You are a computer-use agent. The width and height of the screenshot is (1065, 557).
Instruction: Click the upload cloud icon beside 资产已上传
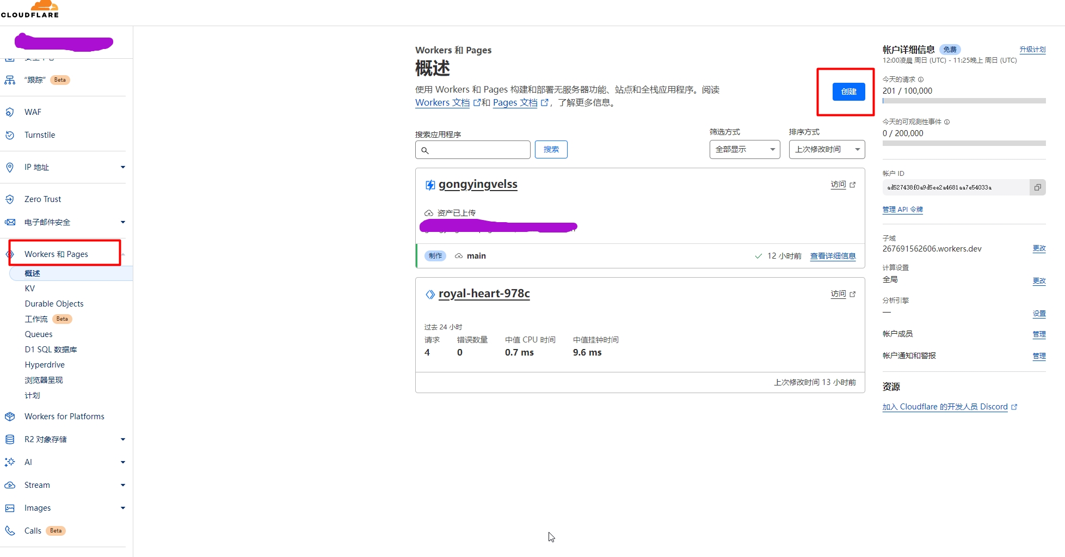[x=429, y=213]
